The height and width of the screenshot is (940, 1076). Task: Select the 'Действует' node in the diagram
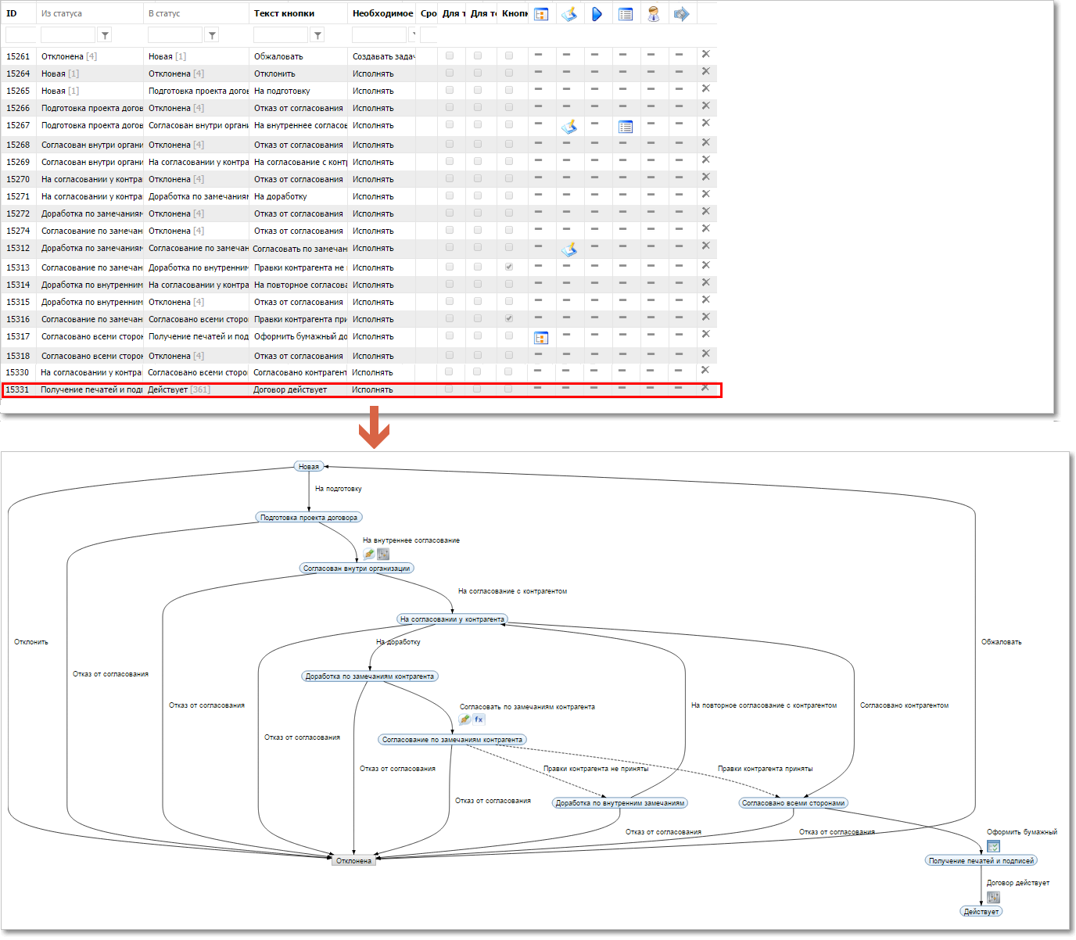click(x=981, y=911)
